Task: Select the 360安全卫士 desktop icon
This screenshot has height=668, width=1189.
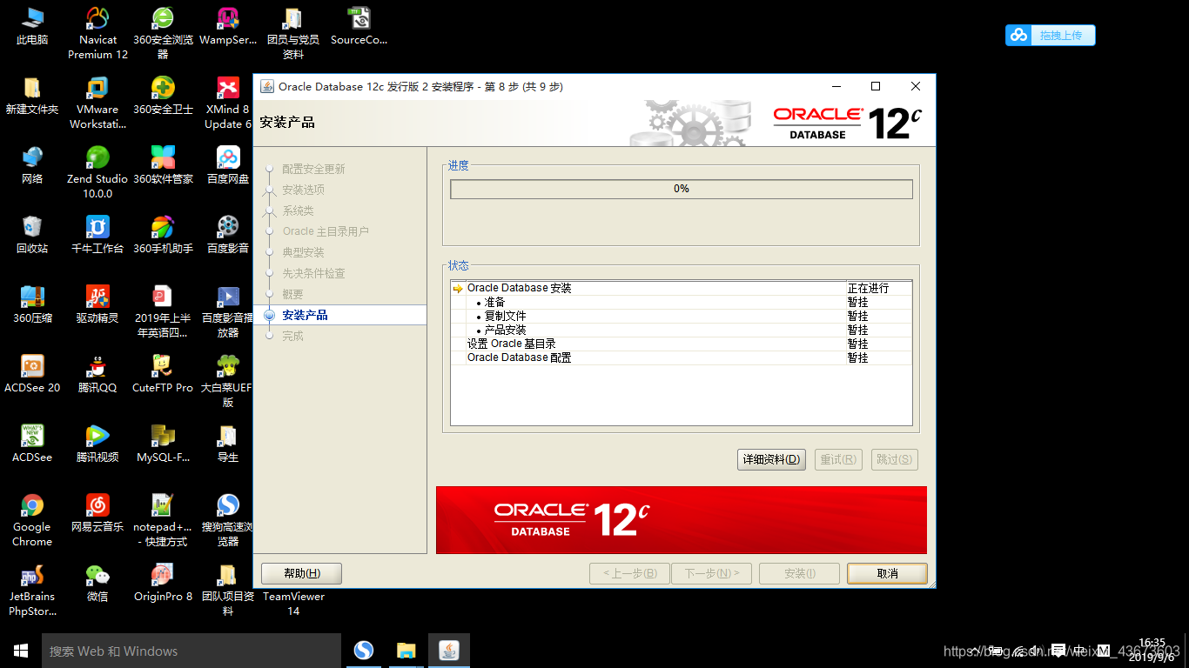Action: click(163, 95)
